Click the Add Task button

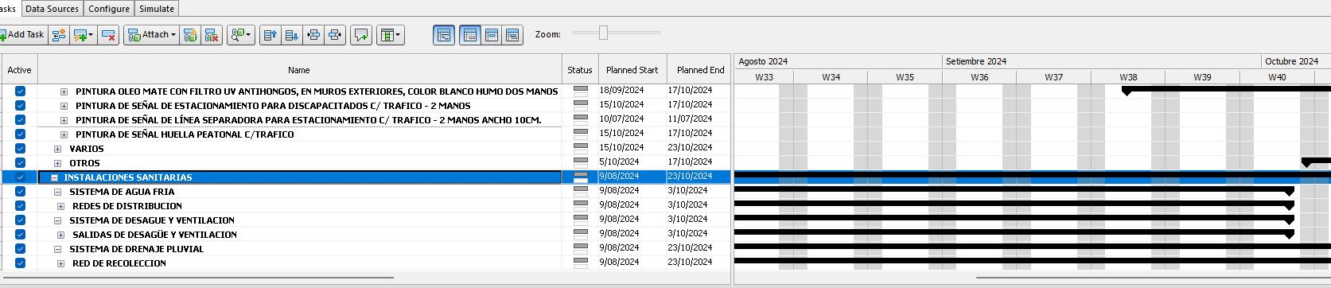click(x=23, y=35)
